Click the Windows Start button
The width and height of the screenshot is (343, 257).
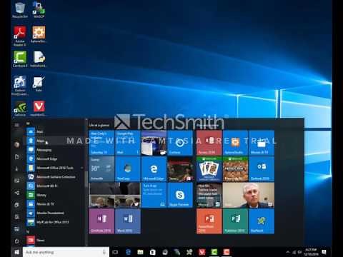coord(16,252)
